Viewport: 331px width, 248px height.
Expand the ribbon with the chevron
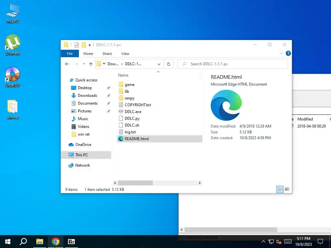point(281,53)
